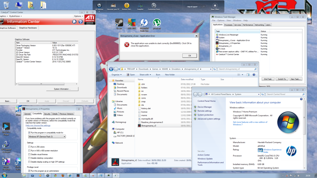This screenshot has width=317, height=178.
Task: Open Firefox from the taskbar
Action: tap(63, 176)
